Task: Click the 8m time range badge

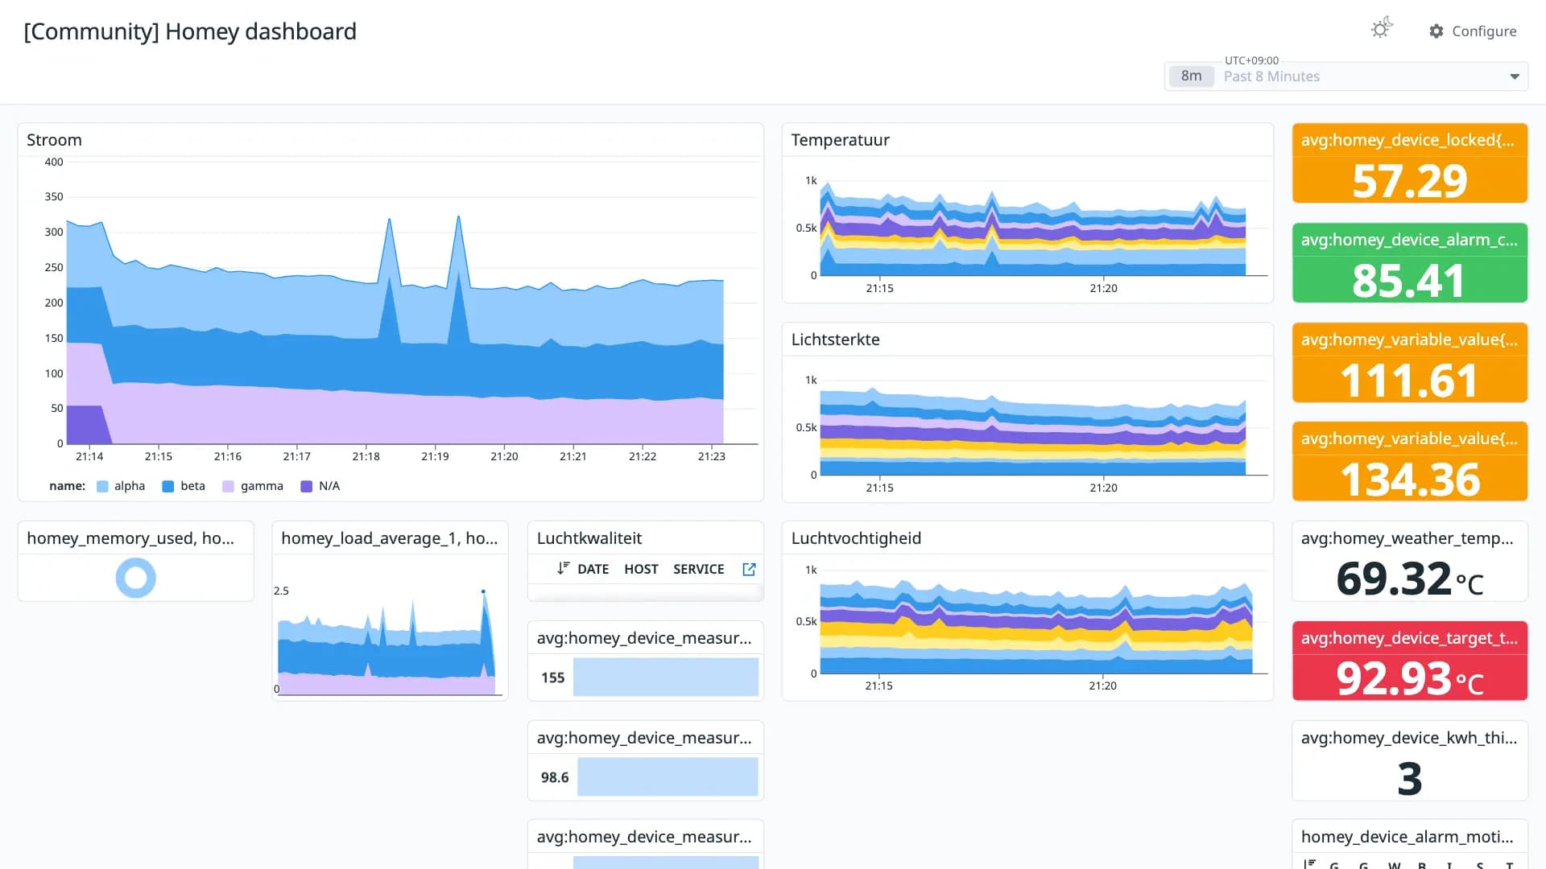Action: (x=1191, y=76)
